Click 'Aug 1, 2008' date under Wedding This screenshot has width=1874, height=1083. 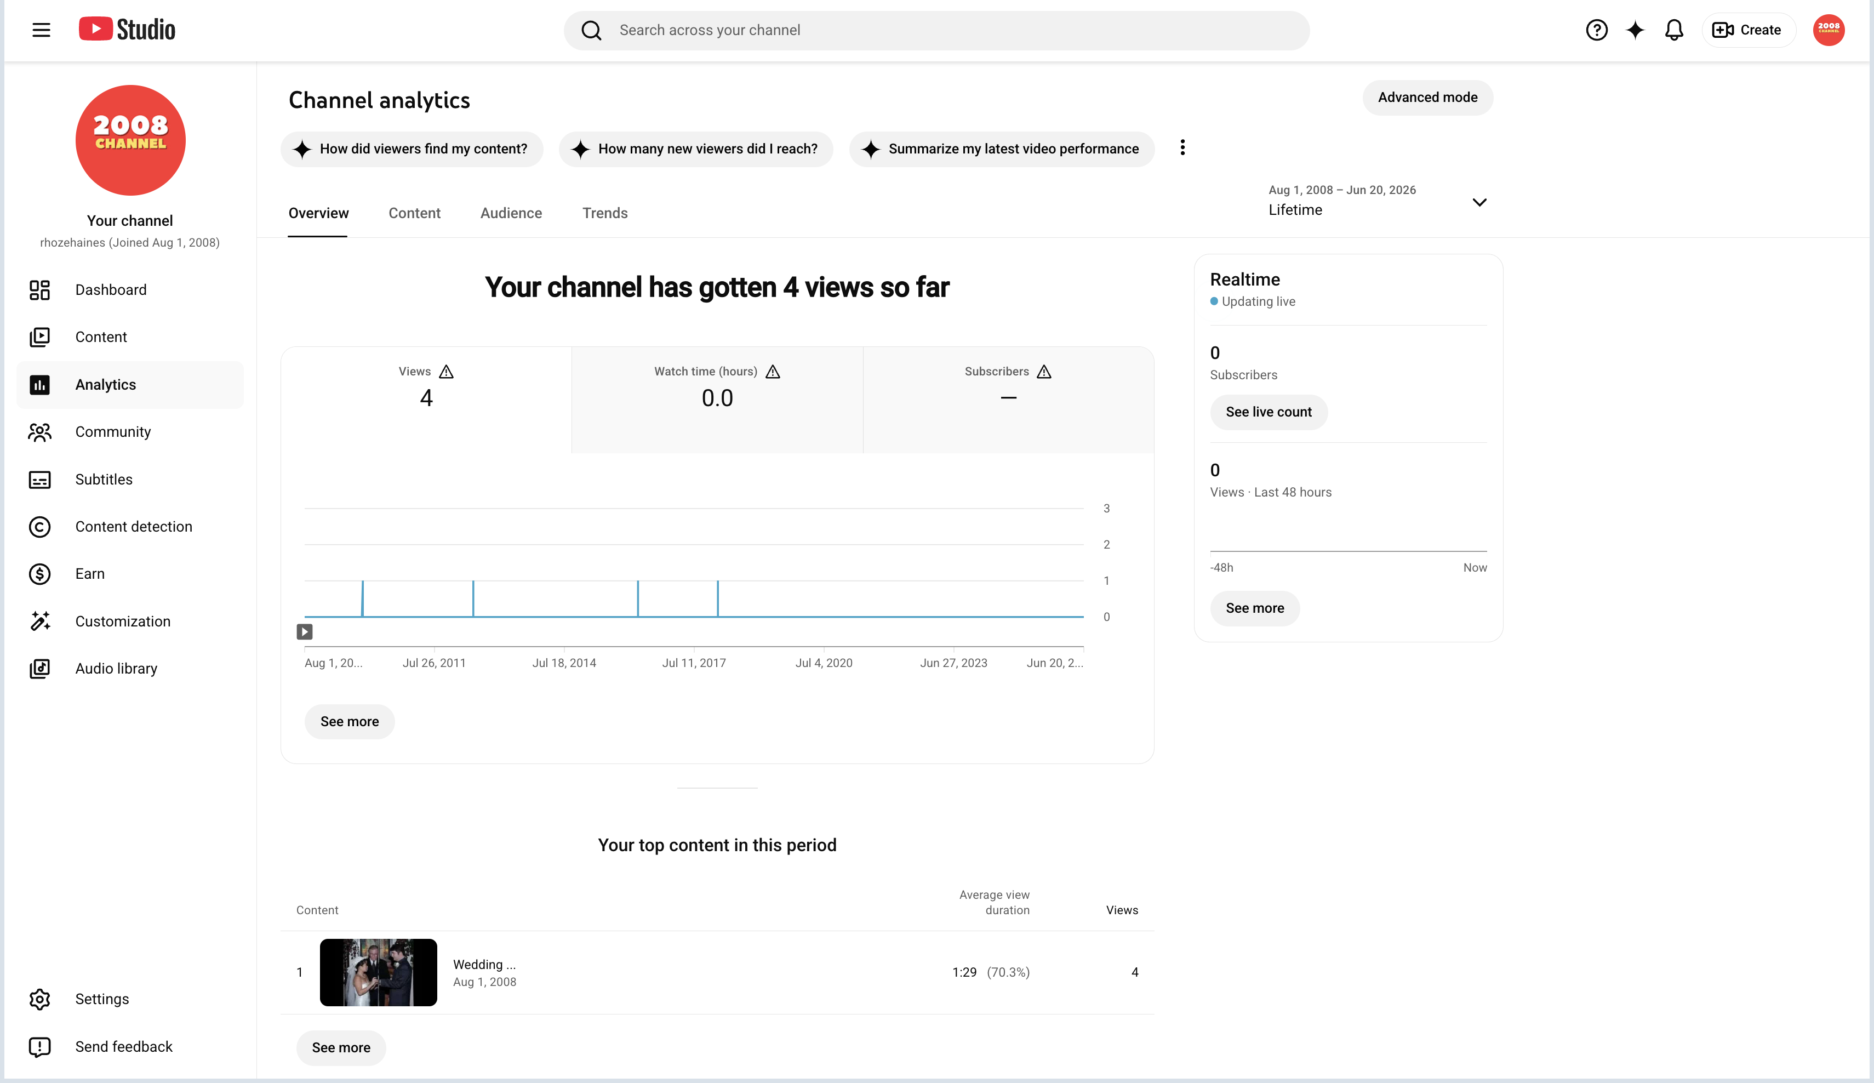tap(484, 982)
